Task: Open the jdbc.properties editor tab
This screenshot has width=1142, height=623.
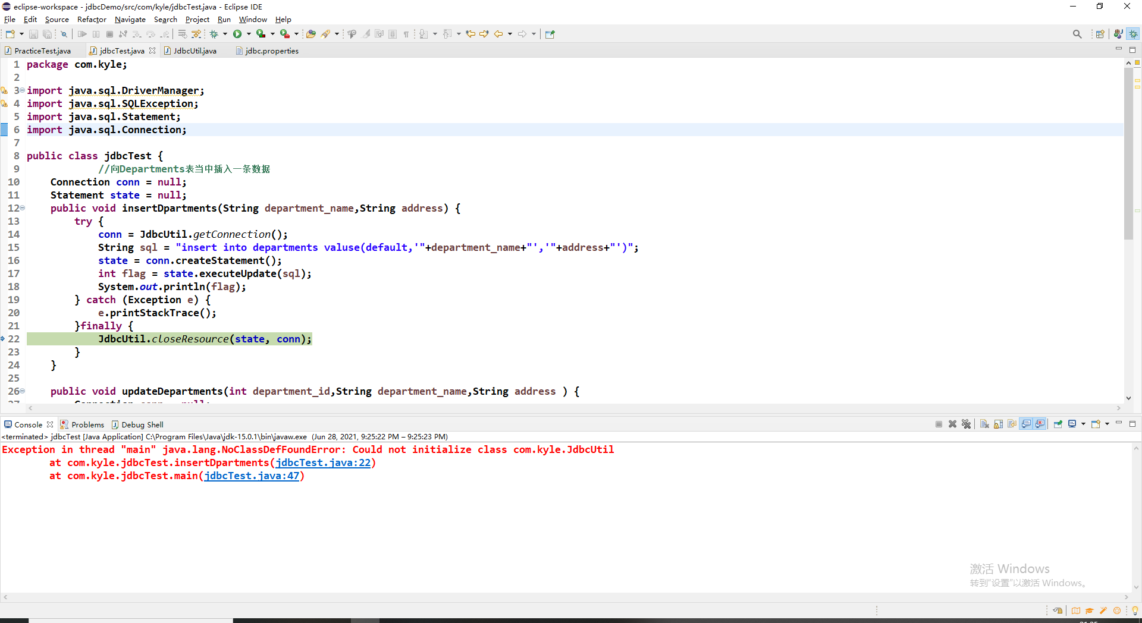Action: [271, 51]
